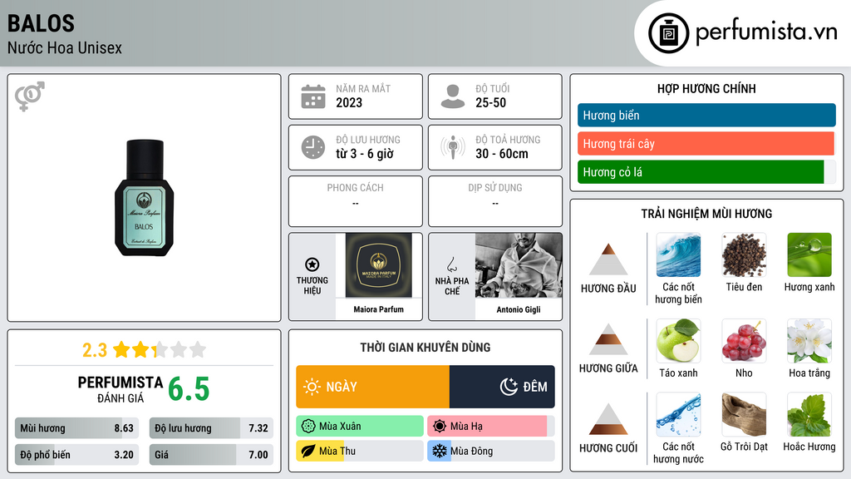The image size is (851, 479).
Task: Click the base-note pyramid icon for Hương Cuối
Action: tap(608, 419)
